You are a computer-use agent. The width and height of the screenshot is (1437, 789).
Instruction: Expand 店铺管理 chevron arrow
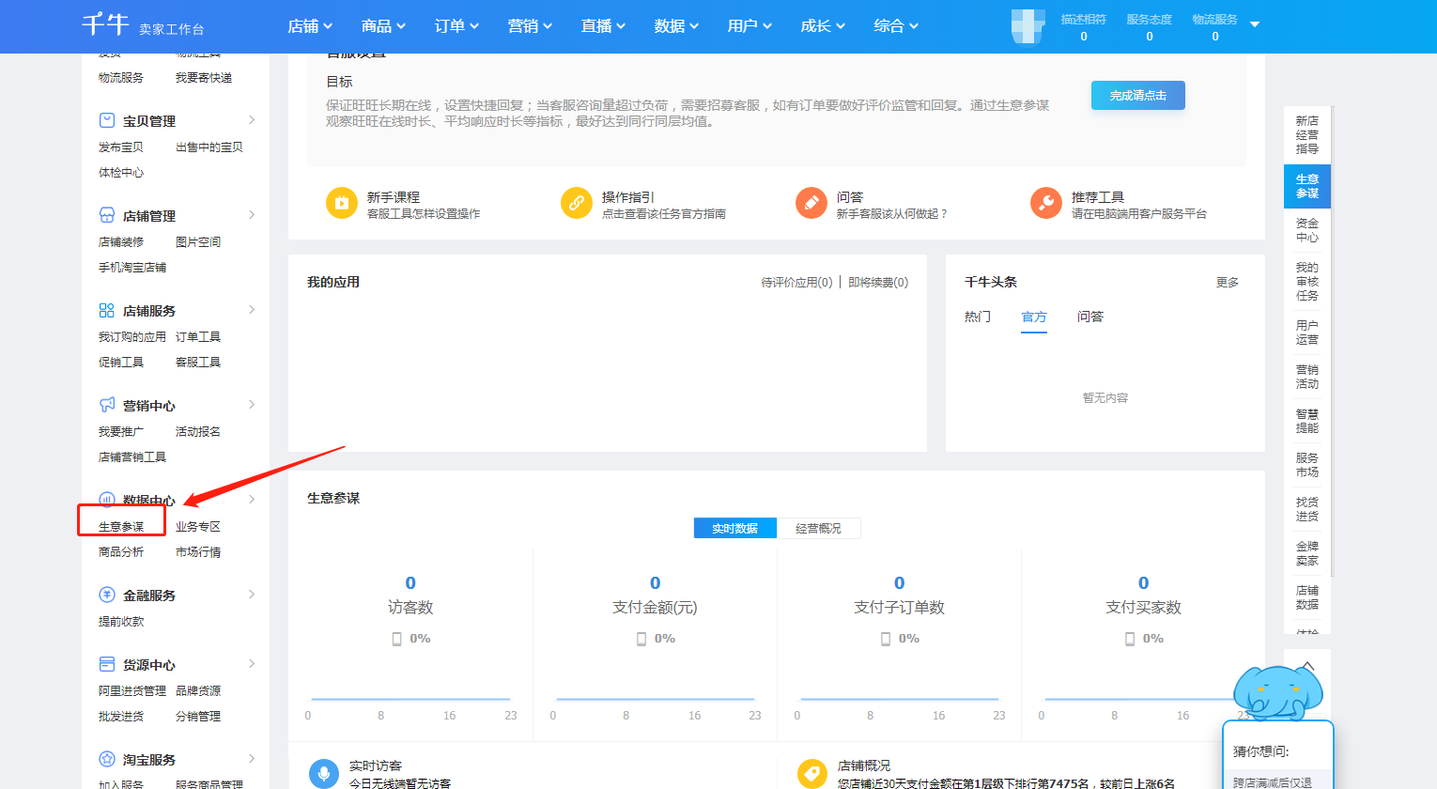252,214
